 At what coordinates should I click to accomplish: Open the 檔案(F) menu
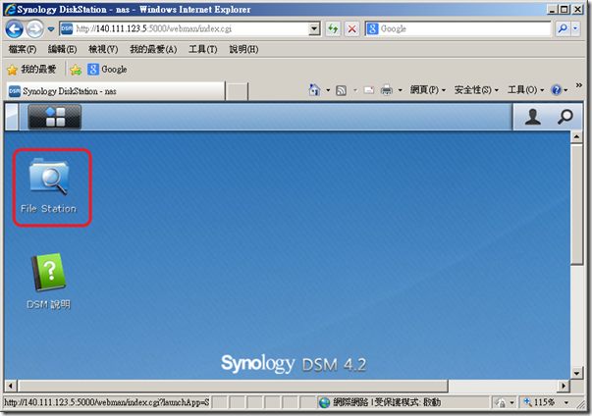[23, 49]
